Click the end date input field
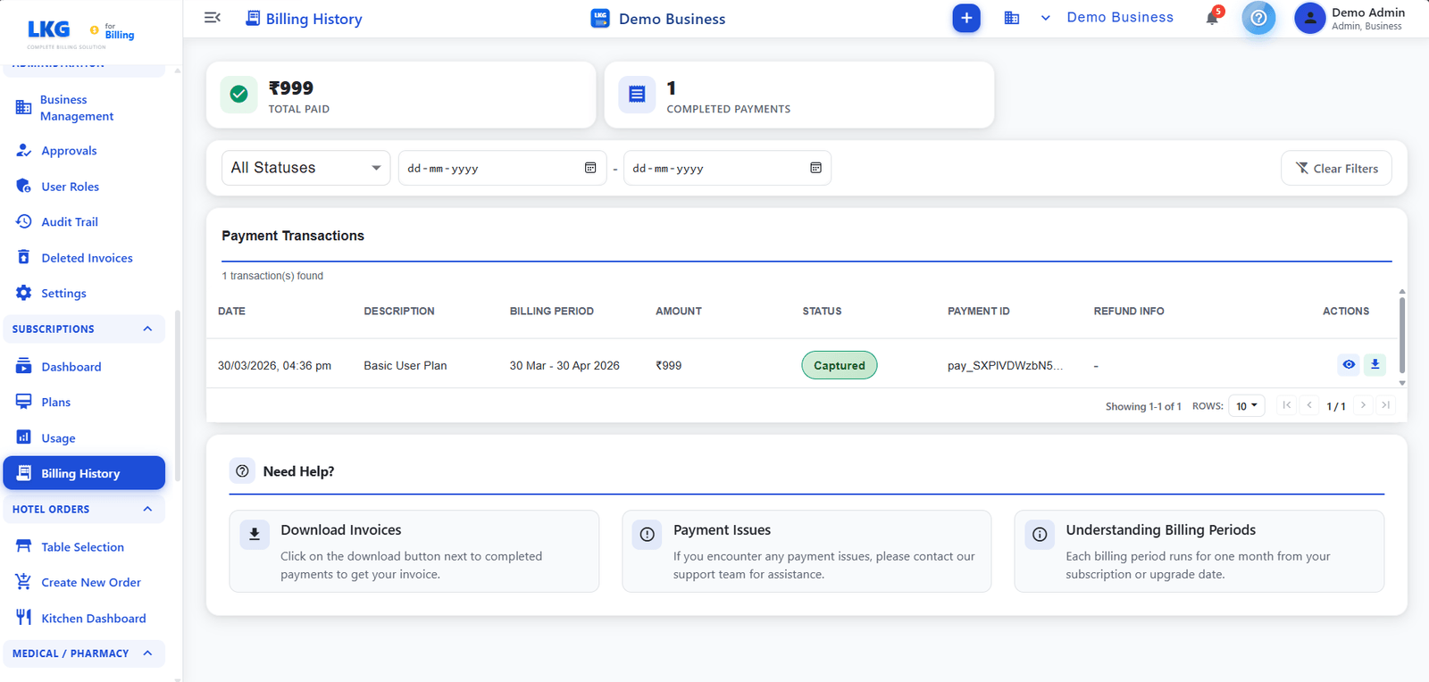Screen dimensions: 1429x682 (x=727, y=168)
